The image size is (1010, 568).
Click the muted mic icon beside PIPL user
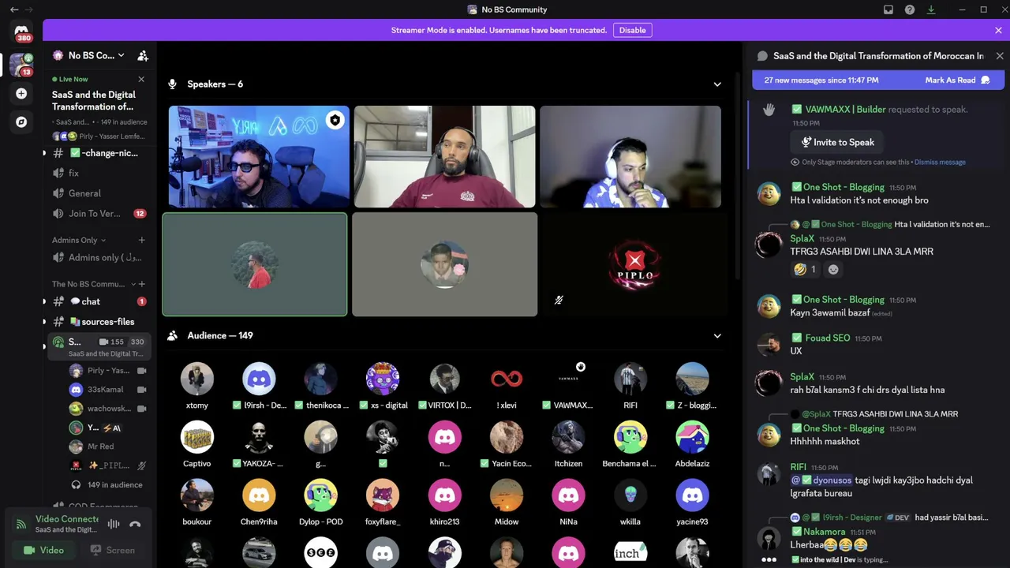141,465
